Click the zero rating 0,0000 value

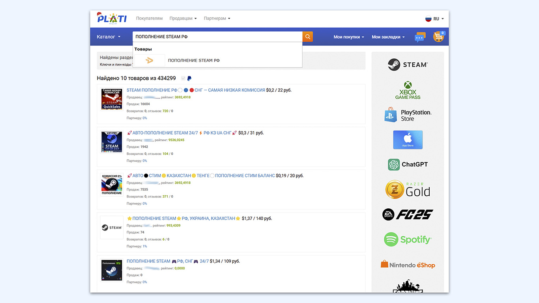pyautogui.click(x=179, y=268)
